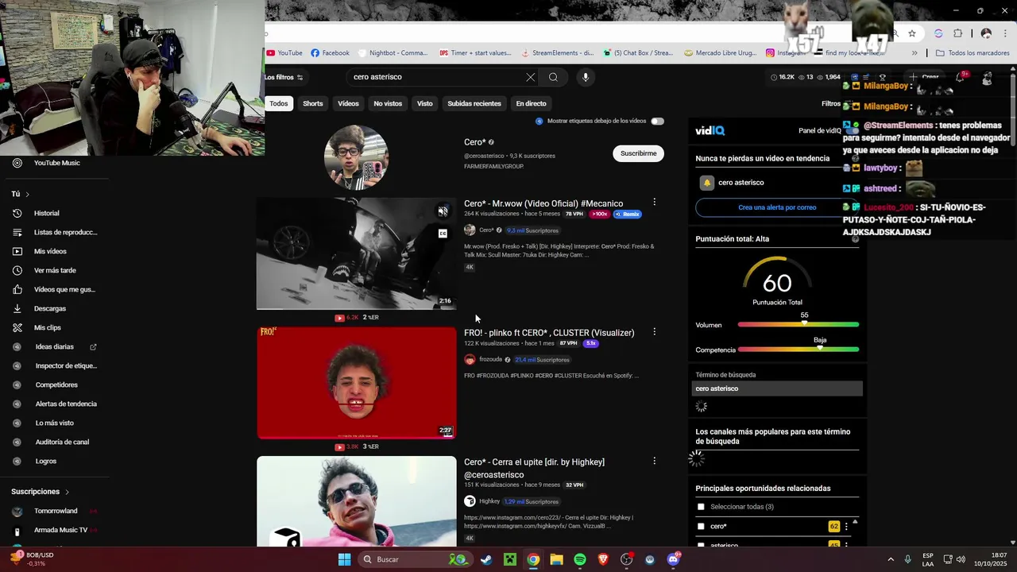Open Tomorrowland subscription channel

[x=55, y=511]
